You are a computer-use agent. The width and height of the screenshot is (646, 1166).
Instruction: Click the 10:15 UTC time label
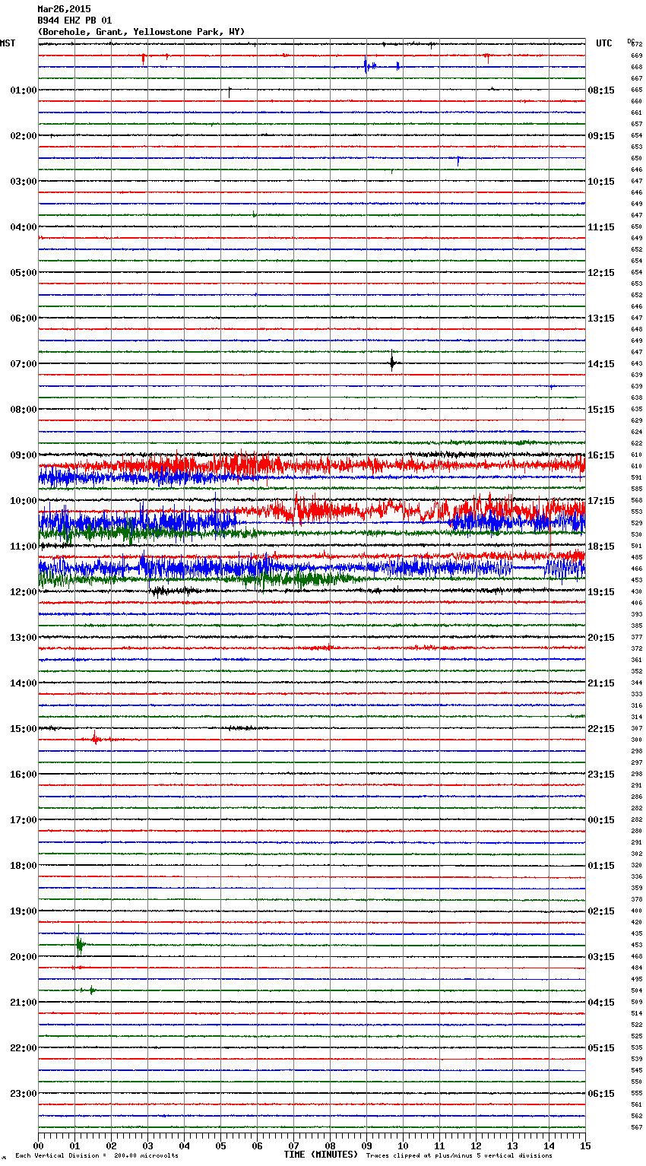[601, 182]
